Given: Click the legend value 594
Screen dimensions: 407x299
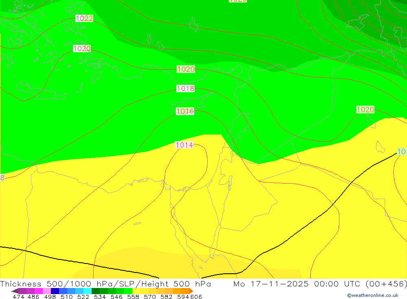Looking at the screenshot, I should pos(183,297).
